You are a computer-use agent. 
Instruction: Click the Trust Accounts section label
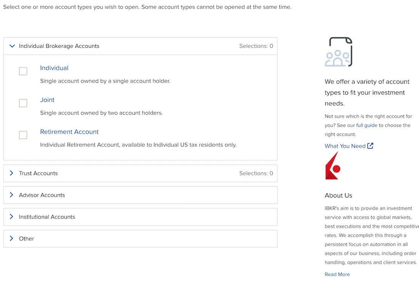click(38, 173)
